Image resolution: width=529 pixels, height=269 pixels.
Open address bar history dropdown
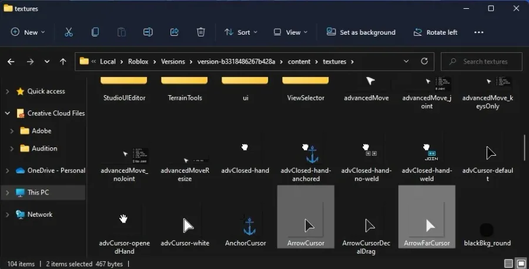[406, 61]
